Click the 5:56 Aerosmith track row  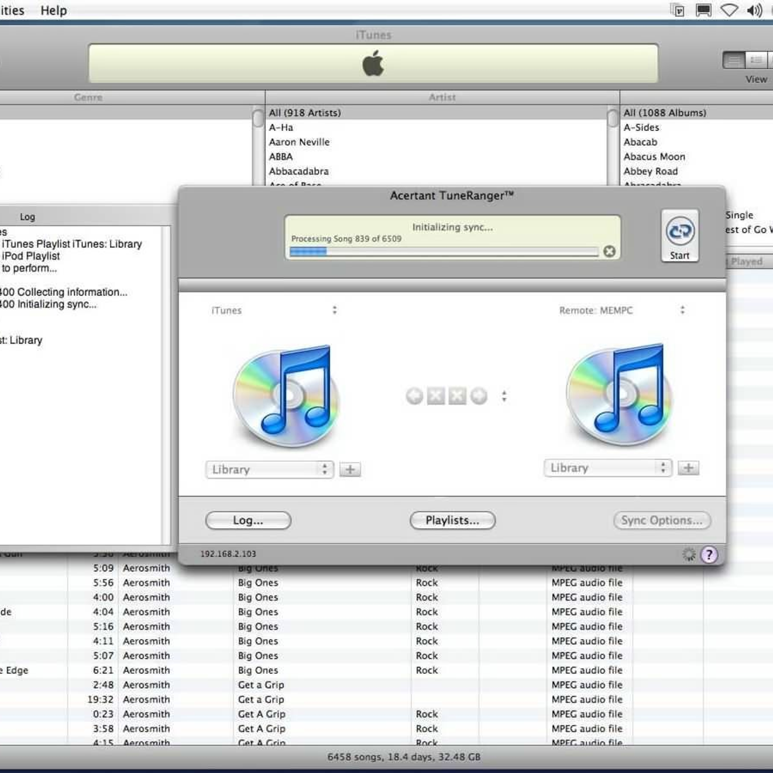point(386,583)
